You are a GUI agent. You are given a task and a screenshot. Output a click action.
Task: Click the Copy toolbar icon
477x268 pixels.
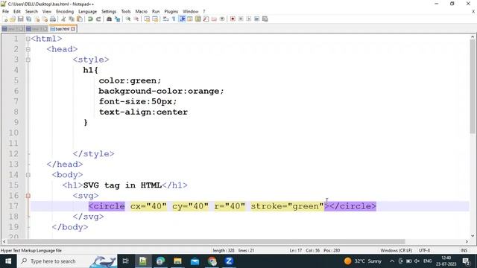tap(72, 19)
